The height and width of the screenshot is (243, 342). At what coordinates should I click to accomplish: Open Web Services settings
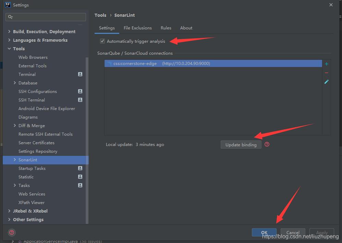click(x=32, y=194)
